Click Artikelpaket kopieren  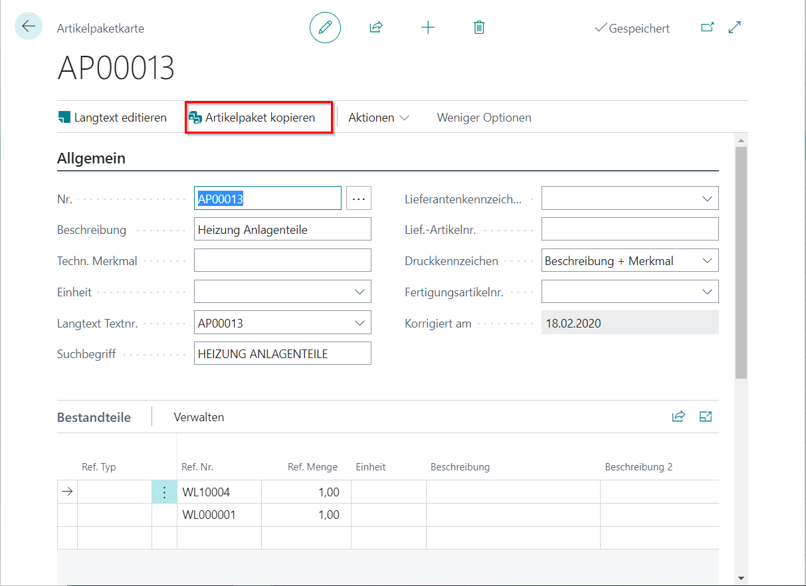click(259, 118)
